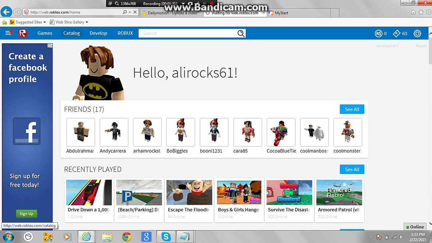Click the volume speaker tray icon
The height and width of the screenshot is (243, 432).
pos(402,237)
